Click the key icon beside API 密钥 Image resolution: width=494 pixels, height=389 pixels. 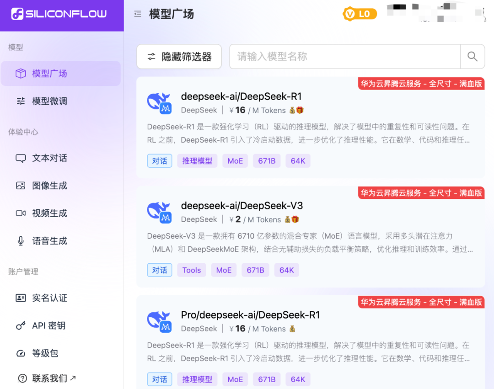pyautogui.click(x=21, y=325)
